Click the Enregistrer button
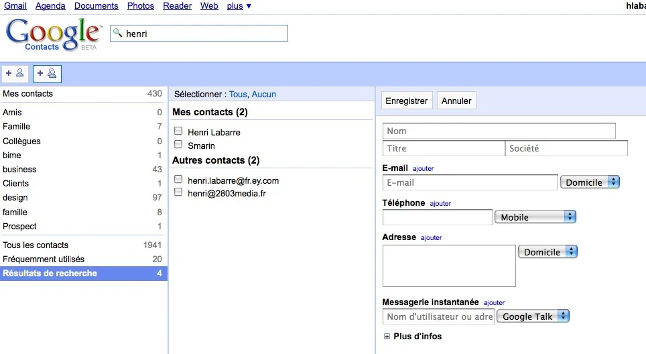 click(407, 101)
